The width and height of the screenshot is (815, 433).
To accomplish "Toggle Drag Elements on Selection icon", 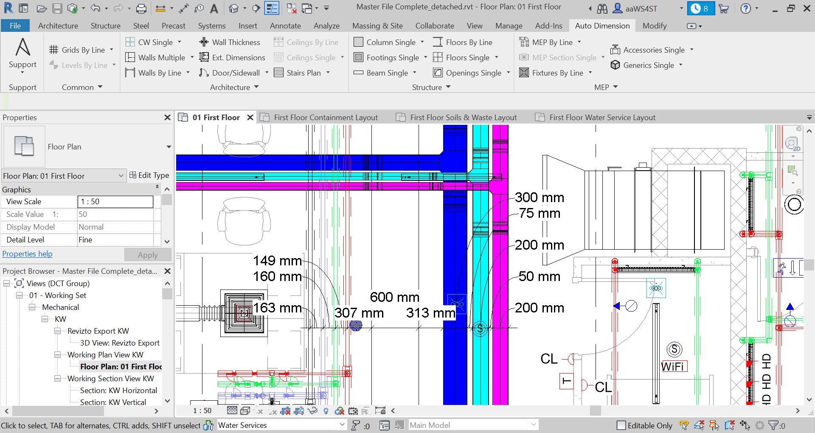I will [745, 425].
